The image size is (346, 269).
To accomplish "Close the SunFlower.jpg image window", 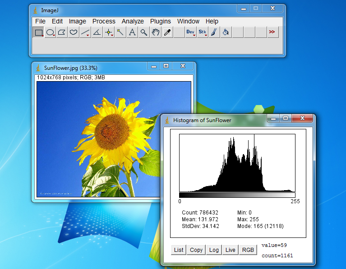I will tap(183, 66).
